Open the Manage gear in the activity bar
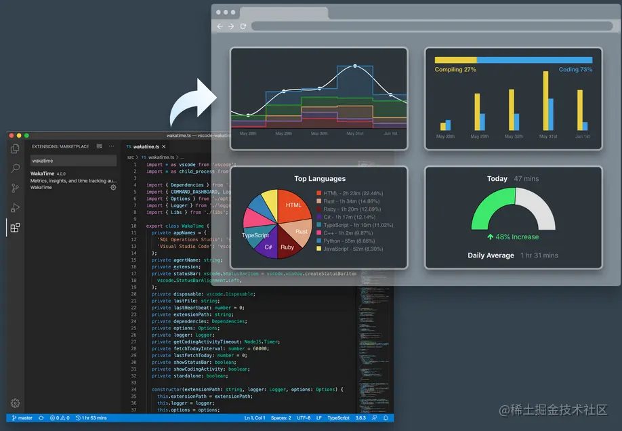The height and width of the screenshot is (431, 622). 15,403
